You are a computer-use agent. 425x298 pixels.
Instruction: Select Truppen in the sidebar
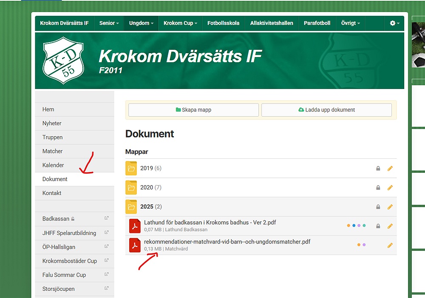[x=74, y=138]
